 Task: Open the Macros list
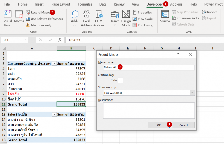(x=19, y=17)
